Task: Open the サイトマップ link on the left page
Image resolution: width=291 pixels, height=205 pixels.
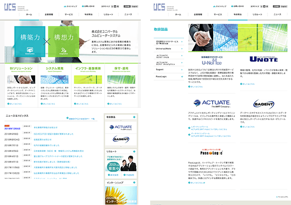Action: (x=70, y=6)
